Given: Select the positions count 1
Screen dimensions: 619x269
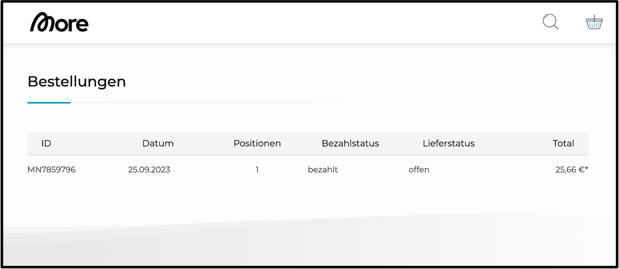Looking at the screenshot, I should (257, 169).
